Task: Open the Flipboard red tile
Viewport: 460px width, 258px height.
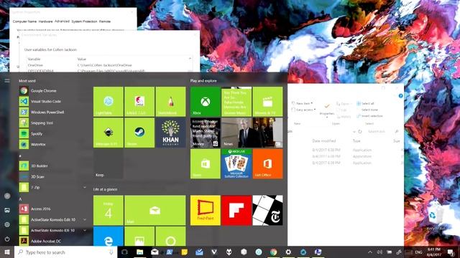Action: [x=236, y=210]
